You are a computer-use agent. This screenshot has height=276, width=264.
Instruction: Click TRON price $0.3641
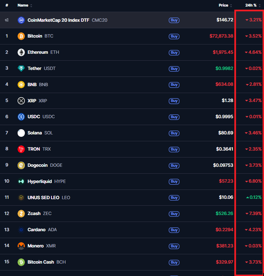click(x=225, y=149)
